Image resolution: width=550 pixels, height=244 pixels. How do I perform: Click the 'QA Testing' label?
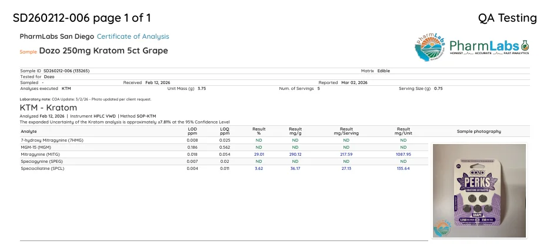point(507,18)
